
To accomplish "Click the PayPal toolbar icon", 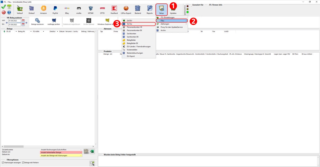I will click(x=55, y=9).
